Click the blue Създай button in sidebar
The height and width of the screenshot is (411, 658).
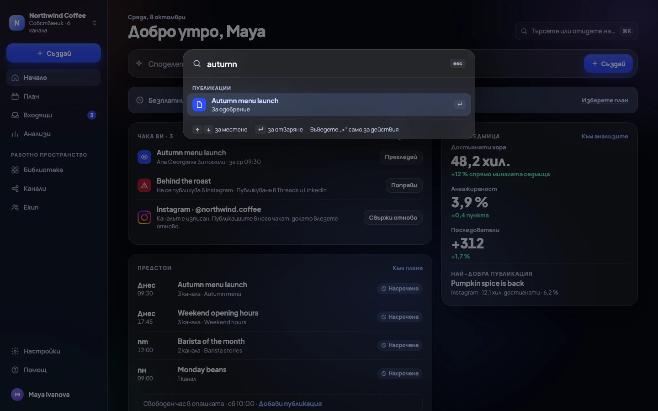pyautogui.click(x=53, y=53)
